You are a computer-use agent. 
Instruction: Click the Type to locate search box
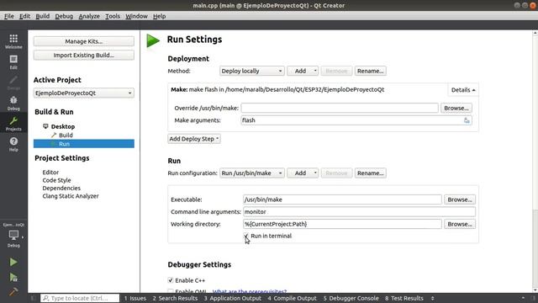[80, 298]
